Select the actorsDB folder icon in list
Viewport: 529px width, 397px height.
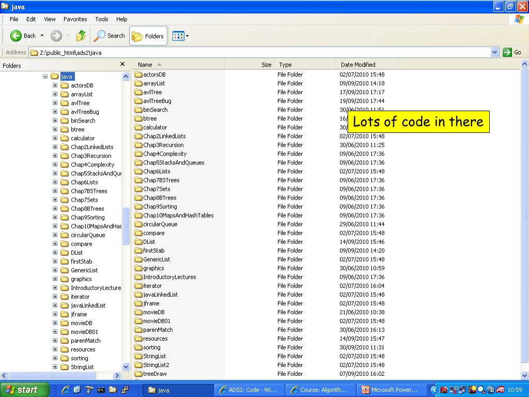pyautogui.click(x=138, y=74)
